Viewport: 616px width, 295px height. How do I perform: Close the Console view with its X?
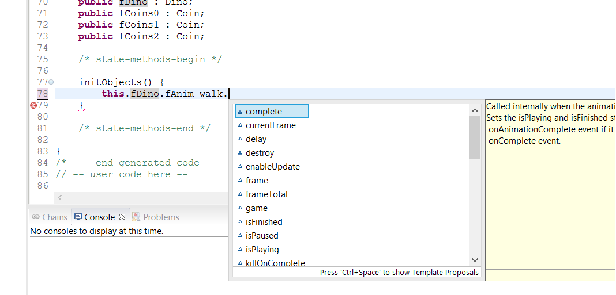[x=122, y=217]
